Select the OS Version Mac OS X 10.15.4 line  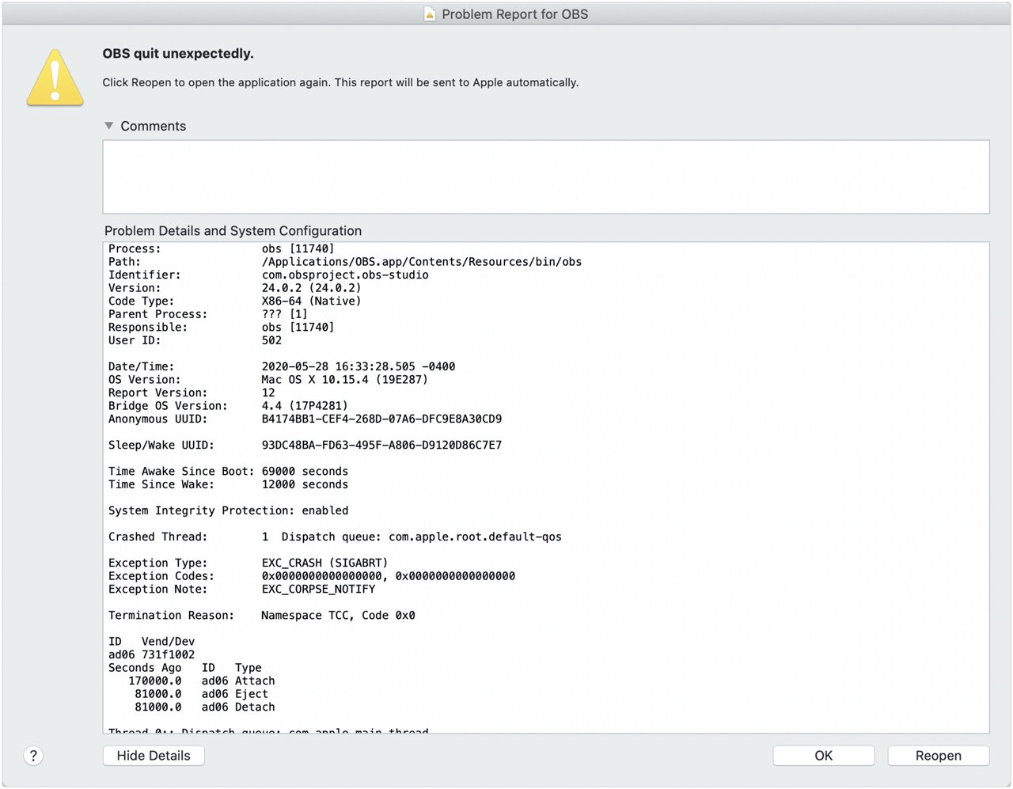[268, 380]
